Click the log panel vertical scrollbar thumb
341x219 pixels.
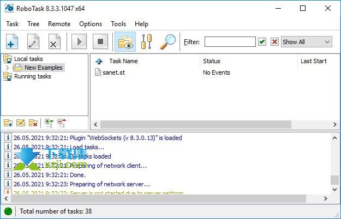pyautogui.click(x=334, y=180)
